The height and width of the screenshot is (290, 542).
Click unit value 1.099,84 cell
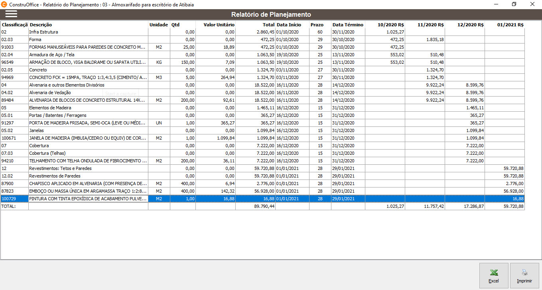point(215,138)
